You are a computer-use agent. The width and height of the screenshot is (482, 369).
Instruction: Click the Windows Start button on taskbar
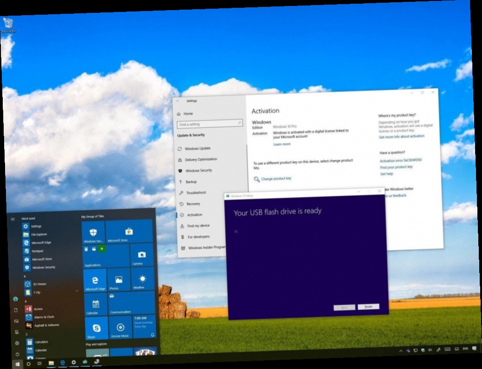coord(17,364)
